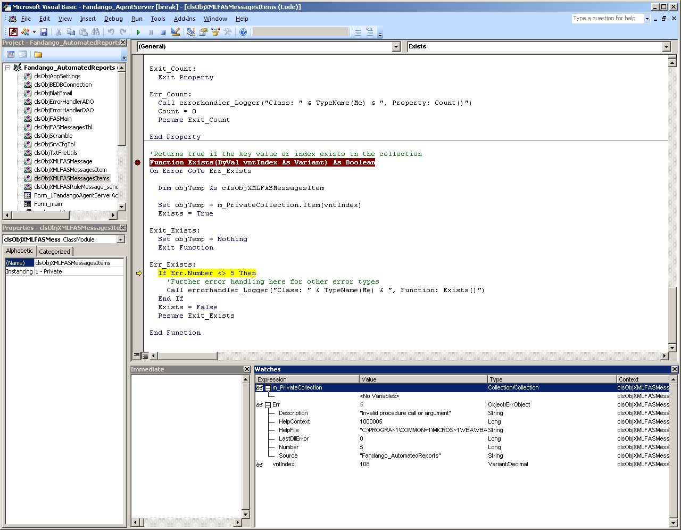The width and height of the screenshot is (681, 530).
Task: Open the Debug menu
Action: coord(113,19)
